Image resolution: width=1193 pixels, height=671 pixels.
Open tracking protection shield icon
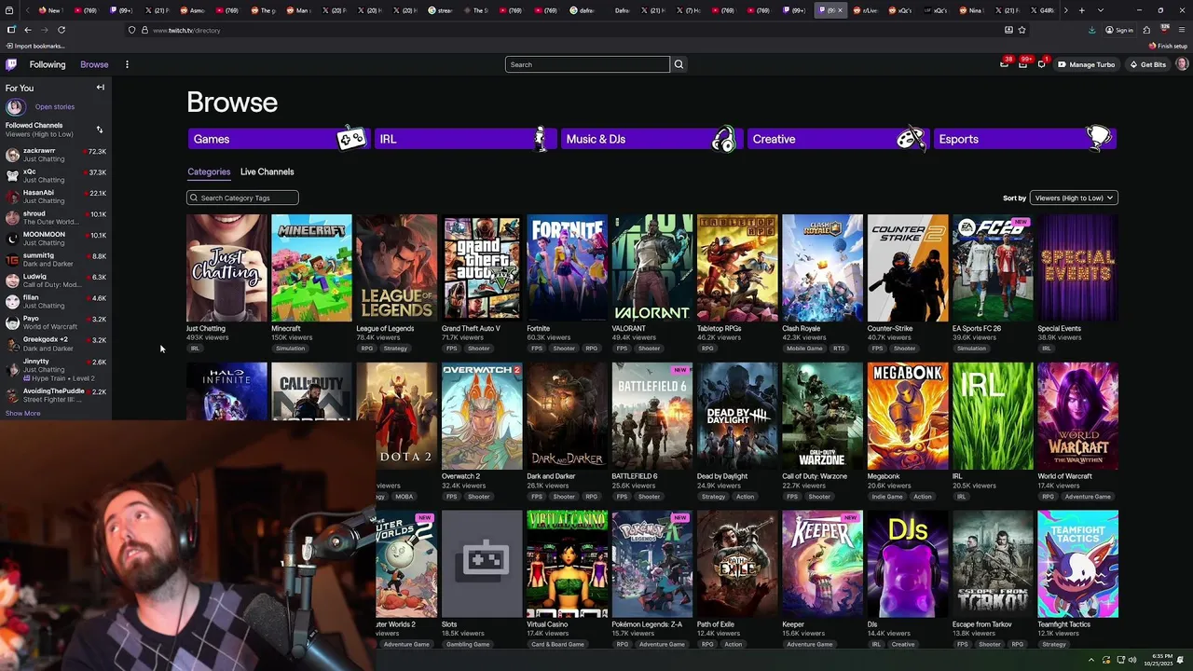pyautogui.click(x=131, y=30)
